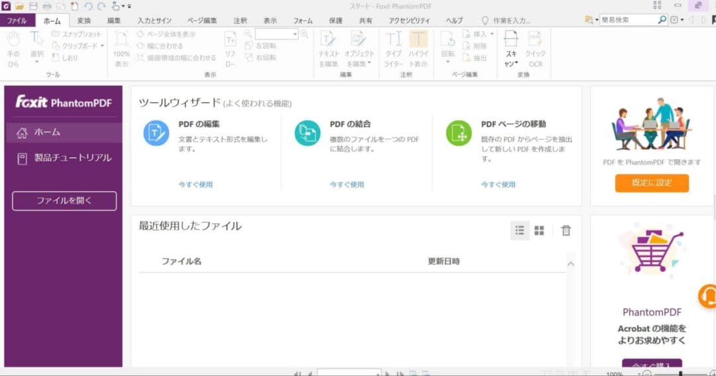Click the ファイルを開く button
The image size is (716, 376).
click(64, 200)
